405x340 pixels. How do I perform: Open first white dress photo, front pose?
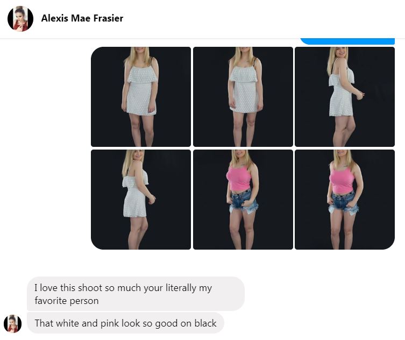(x=141, y=97)
